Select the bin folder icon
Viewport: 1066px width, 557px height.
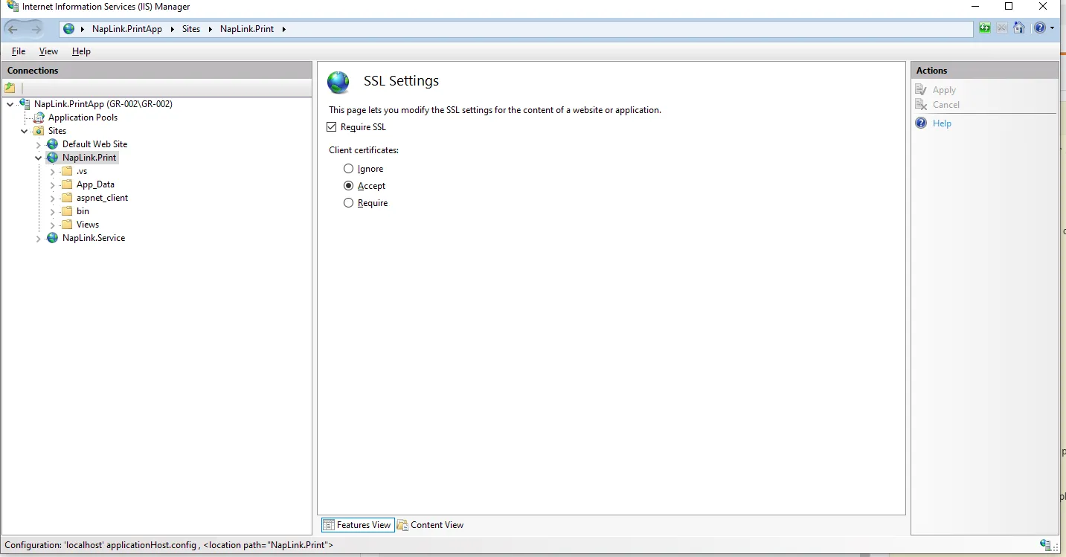66,211
